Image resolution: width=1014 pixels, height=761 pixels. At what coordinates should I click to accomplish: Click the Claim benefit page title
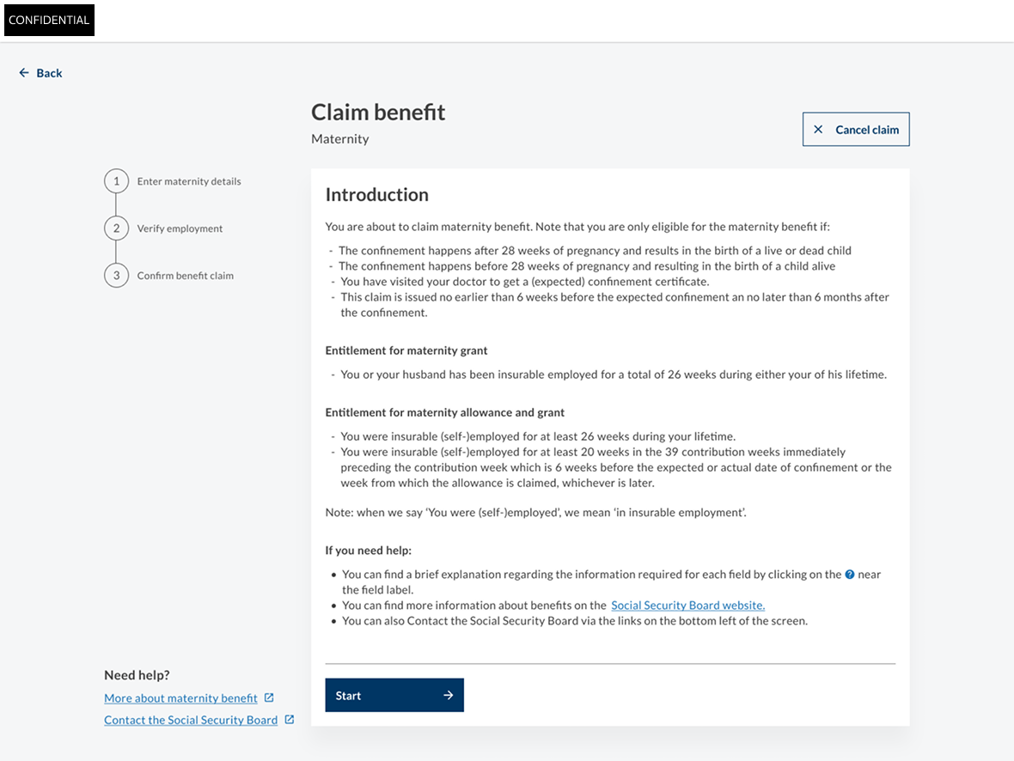pos(378,112)
